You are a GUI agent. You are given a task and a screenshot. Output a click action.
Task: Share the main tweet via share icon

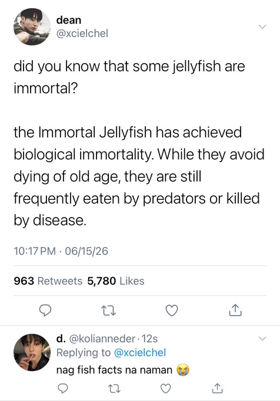tap(235, 310)
